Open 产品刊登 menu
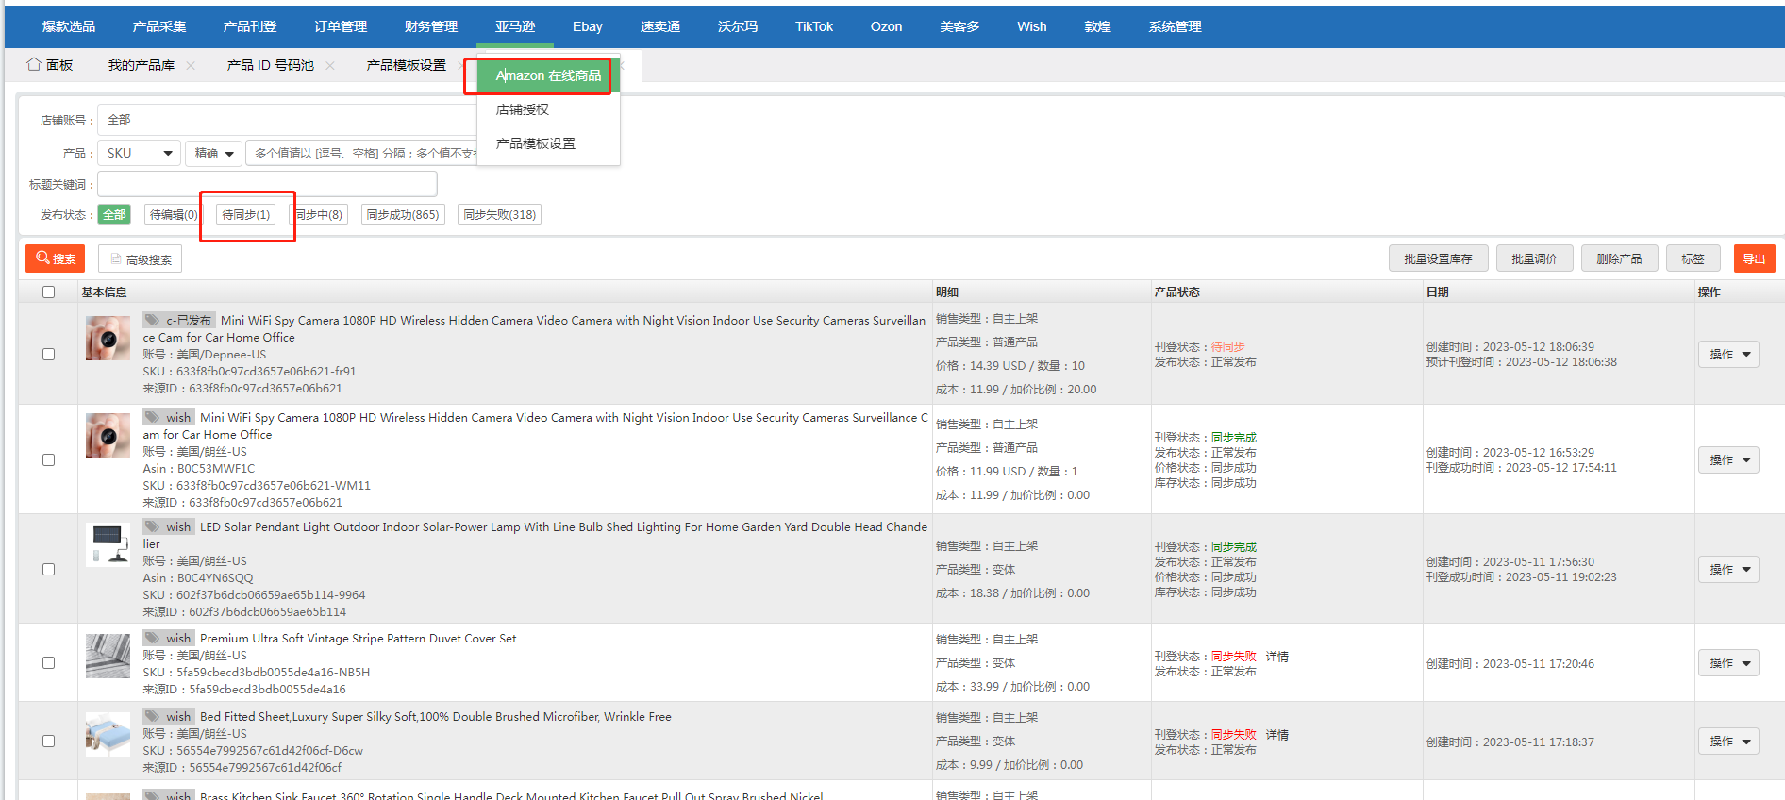Screen dimensions: 1785x800 (250, 26)
